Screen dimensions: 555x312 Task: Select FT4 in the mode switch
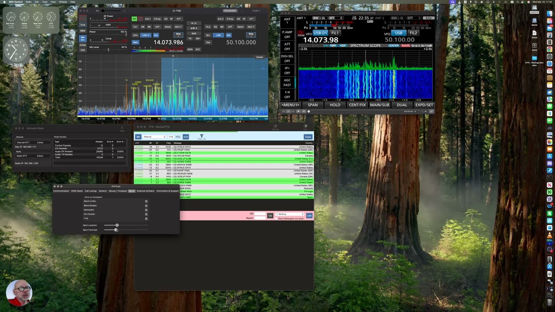click(178, 137)
